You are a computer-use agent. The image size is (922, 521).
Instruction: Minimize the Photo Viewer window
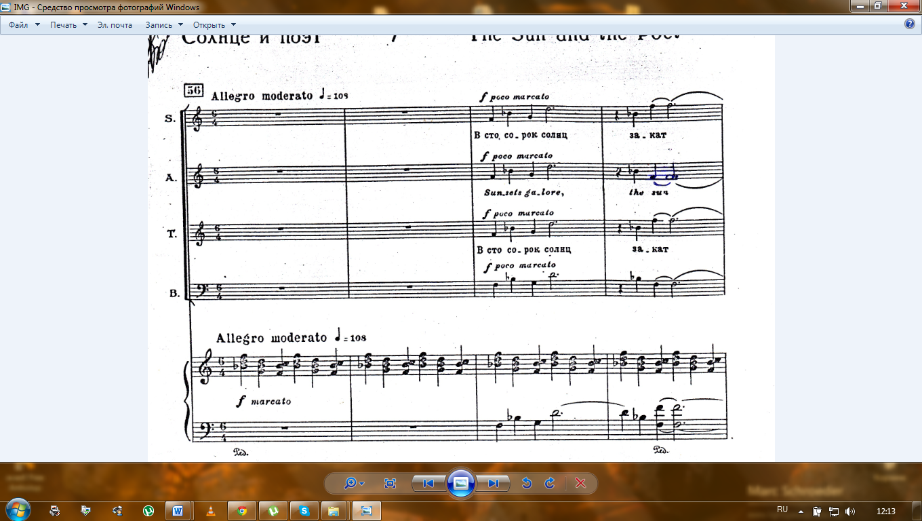859,5
